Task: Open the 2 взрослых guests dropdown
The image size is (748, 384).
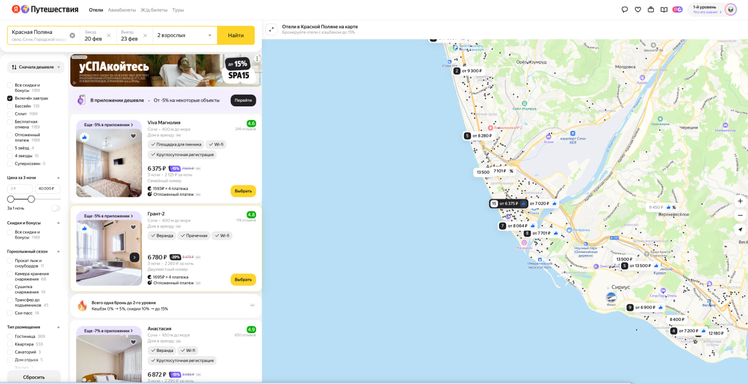Action: 184,35
